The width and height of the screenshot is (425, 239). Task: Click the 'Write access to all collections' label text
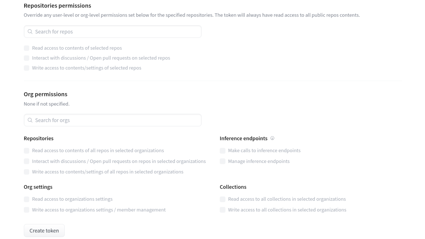pos(287,210)
